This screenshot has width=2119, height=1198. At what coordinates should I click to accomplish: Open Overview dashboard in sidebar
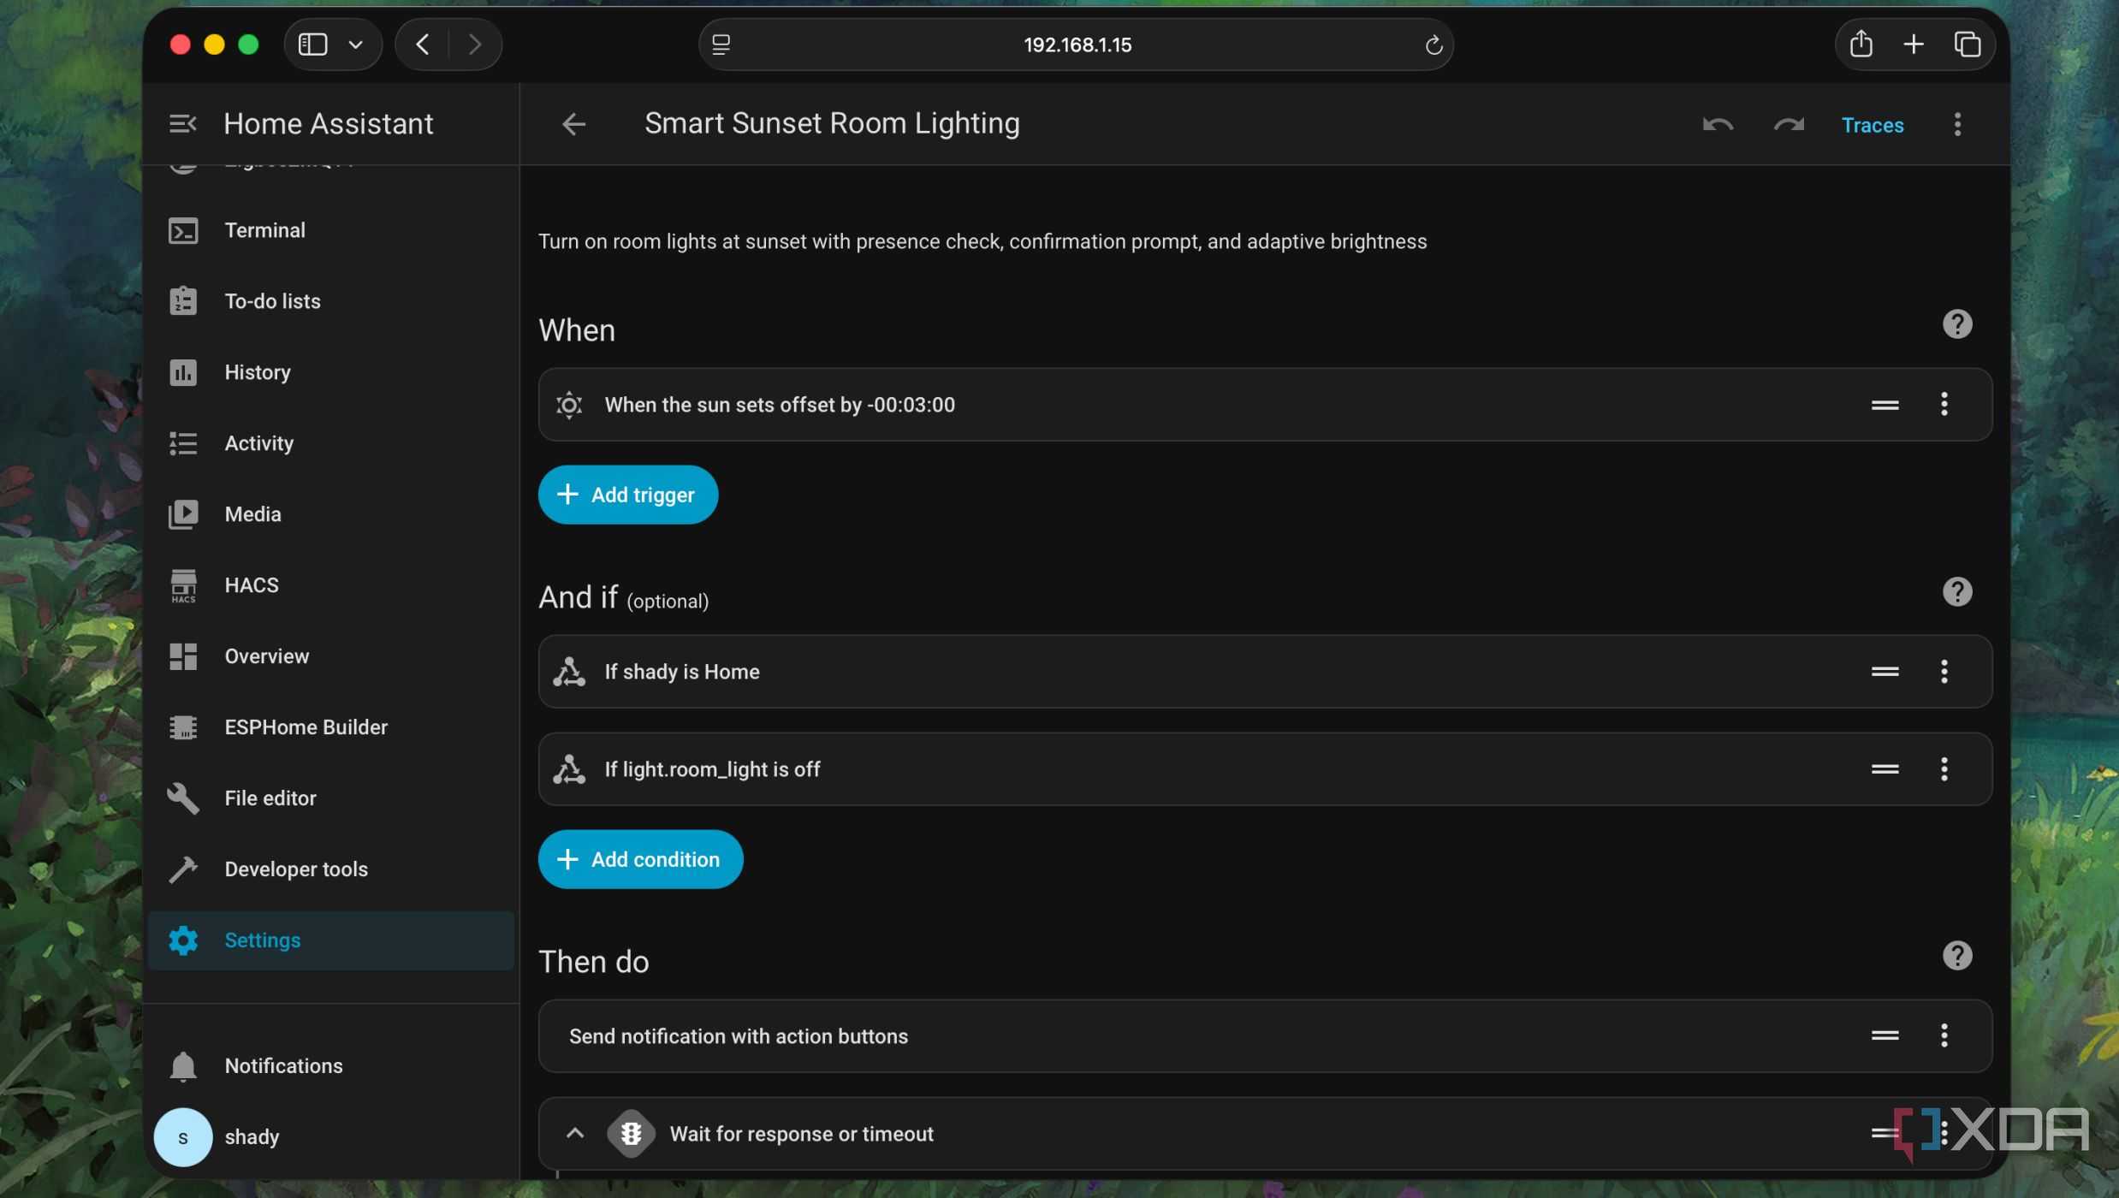(330, 656)
